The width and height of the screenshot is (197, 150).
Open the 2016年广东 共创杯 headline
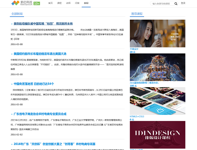(x=54, y=144)
